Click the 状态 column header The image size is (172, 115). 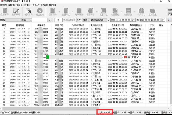[x=152, y=25]
